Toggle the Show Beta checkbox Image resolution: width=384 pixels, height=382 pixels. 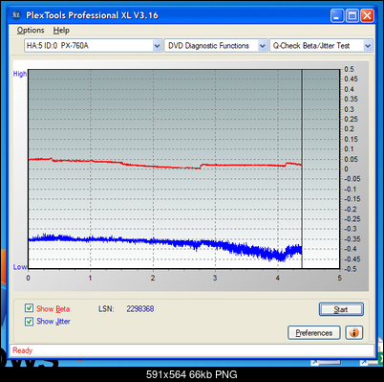point(29,308)
